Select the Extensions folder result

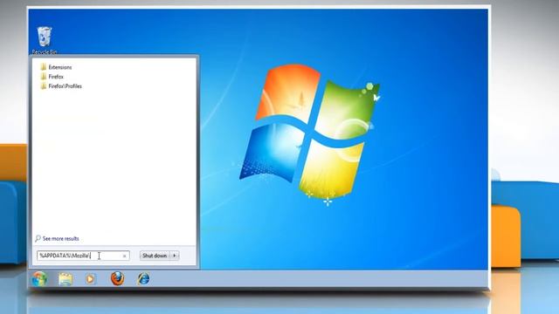click(56, 67)
